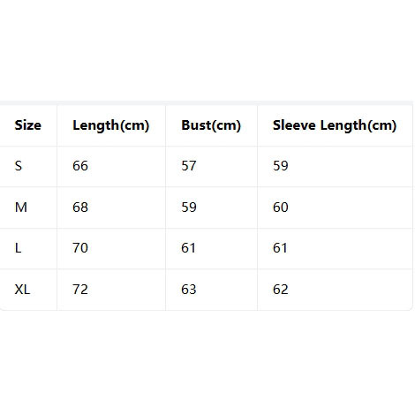Click length value 68 for size M
The image size is (415, 415).
coord(80,207)
